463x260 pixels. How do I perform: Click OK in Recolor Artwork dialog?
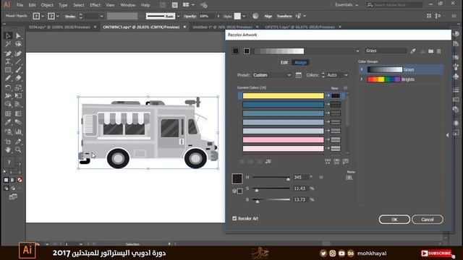click(394, 220)
